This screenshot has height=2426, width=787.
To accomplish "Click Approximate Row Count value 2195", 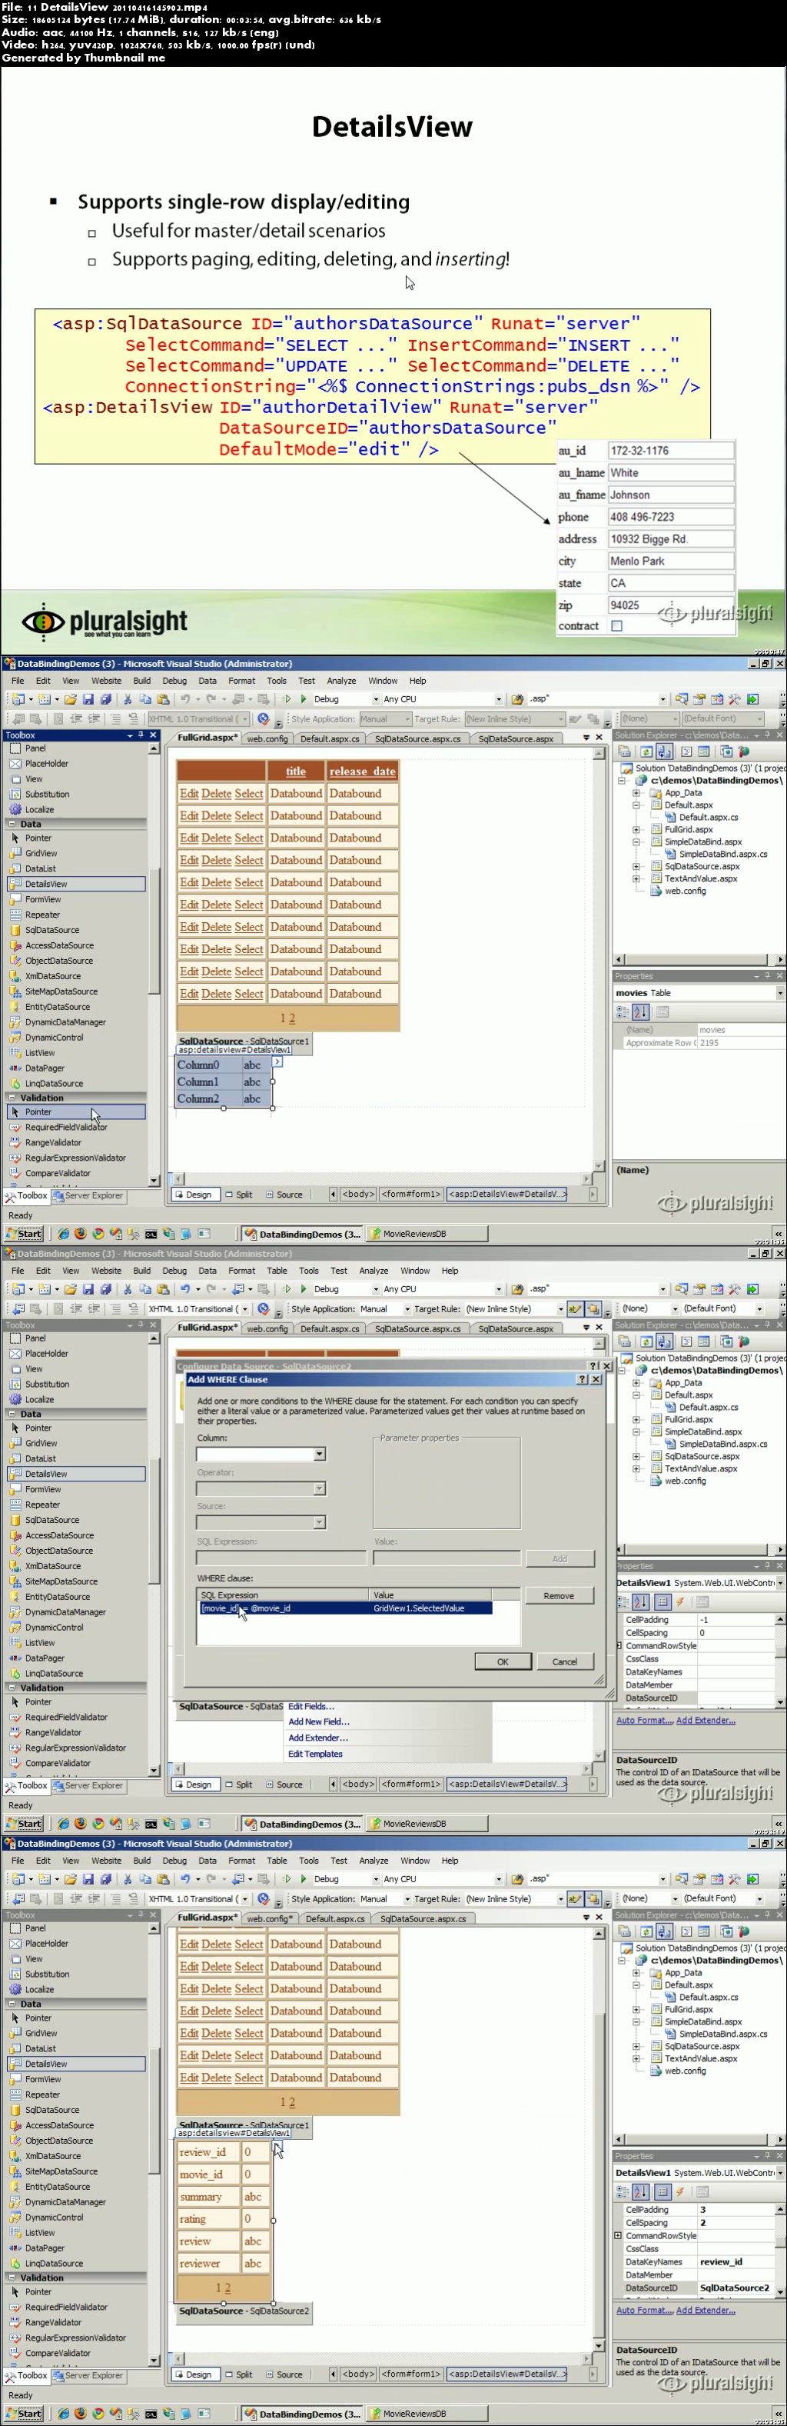I will pos(740,1042).
